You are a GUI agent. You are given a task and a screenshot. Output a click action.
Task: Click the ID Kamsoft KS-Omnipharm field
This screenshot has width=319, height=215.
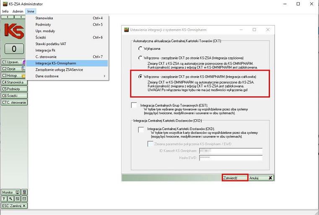231,151
